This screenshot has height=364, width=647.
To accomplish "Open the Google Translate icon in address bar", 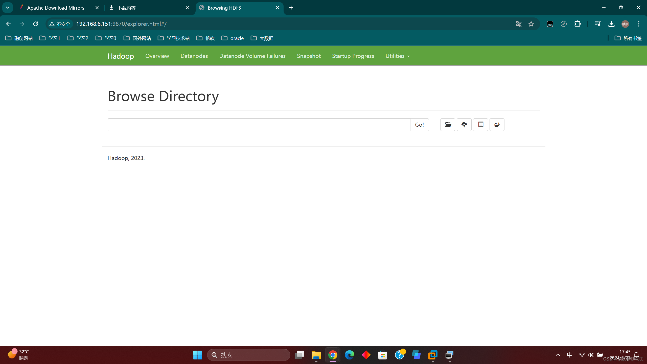I will [519, 24].
